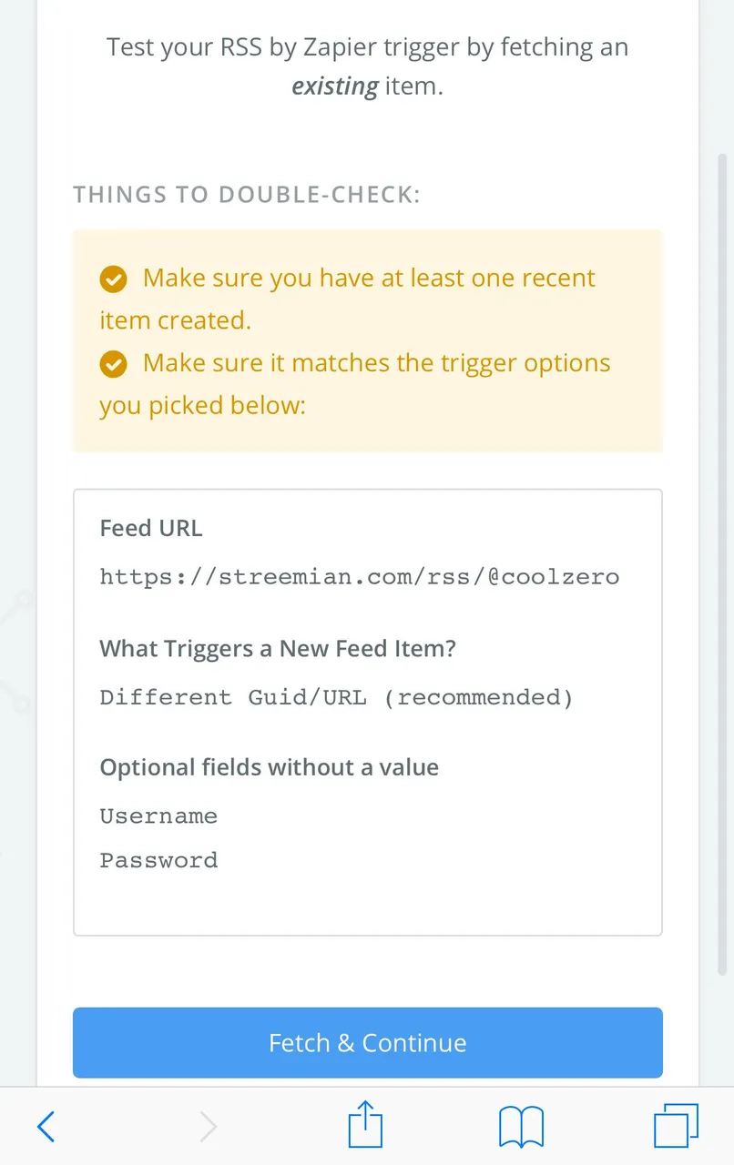The image size is (734, 1165).
Task: Click 'Make sure you have at least one recent' text
Action: coord(369,279)
